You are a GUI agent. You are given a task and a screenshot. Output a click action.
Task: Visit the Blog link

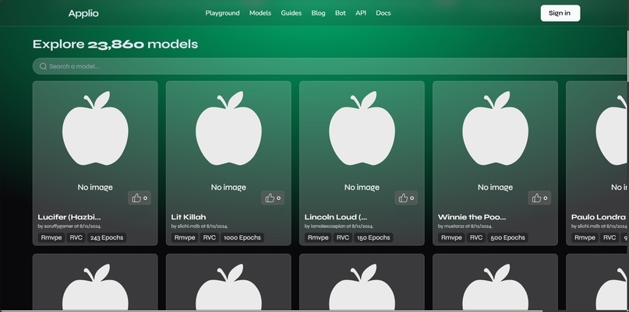[x=318, y=12]
